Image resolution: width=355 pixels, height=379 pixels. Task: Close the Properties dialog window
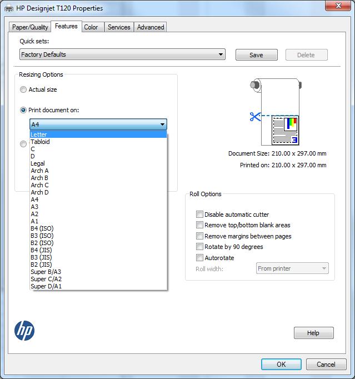[x=338, y=6]
